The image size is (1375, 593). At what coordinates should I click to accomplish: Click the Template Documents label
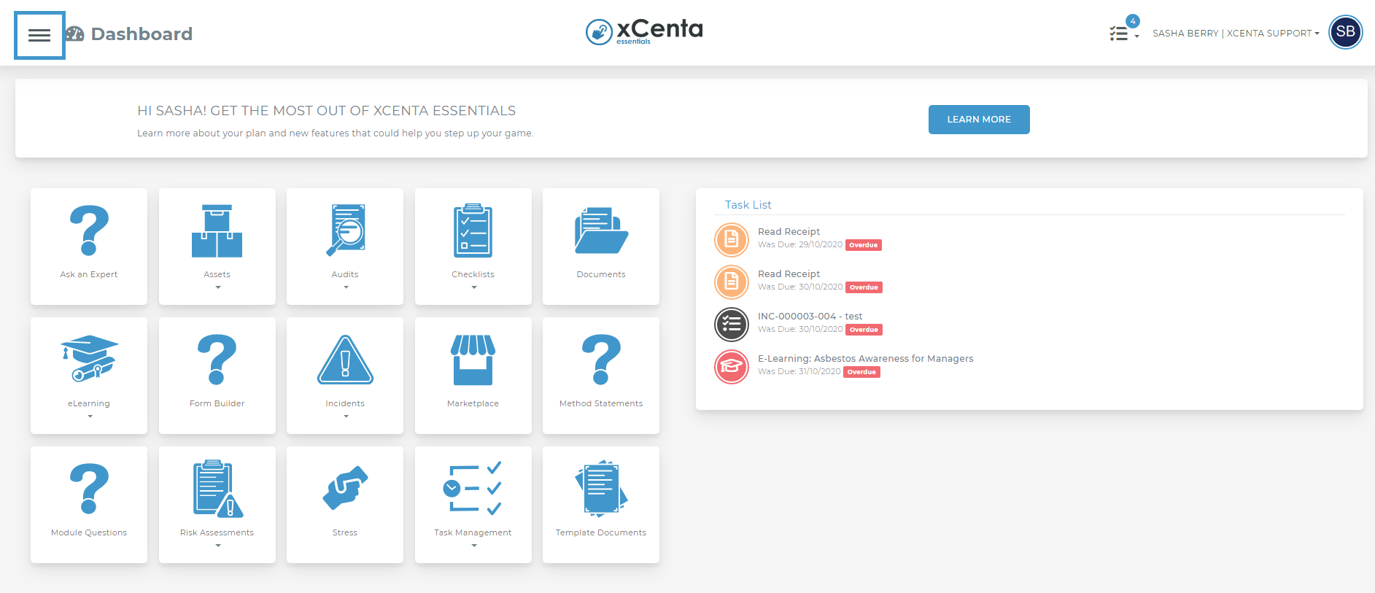[x=601, y=533]
